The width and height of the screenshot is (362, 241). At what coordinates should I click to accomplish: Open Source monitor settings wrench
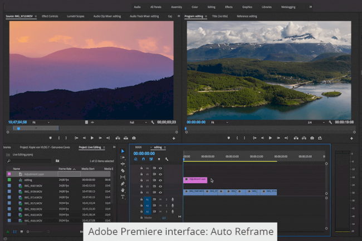153,122
